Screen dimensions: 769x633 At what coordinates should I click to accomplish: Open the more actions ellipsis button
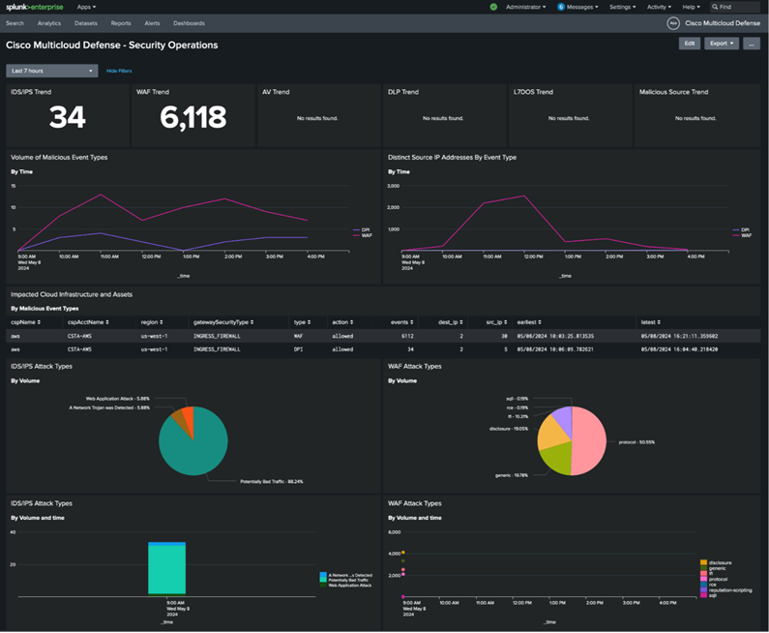(x=751, y=44)
